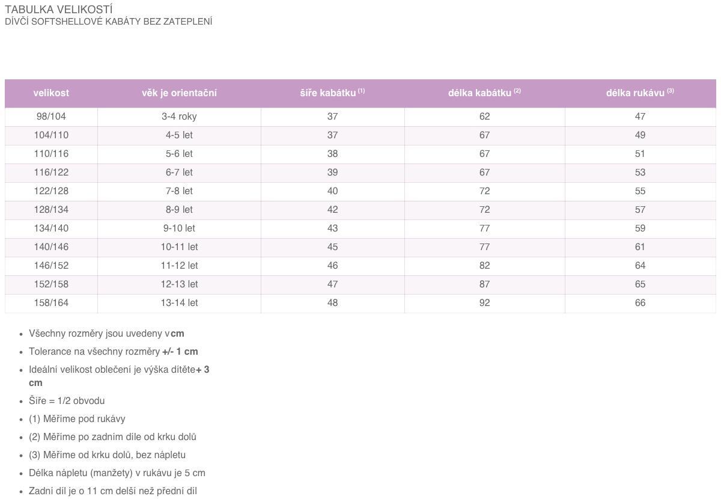Click sleeve length '55' for 122/128
Screen dimensions: 721x499
640,191
